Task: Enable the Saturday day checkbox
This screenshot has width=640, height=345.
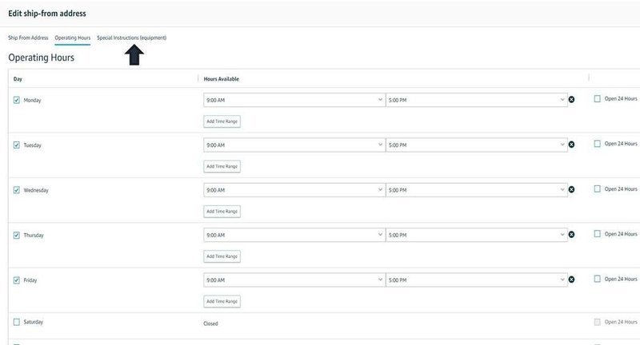Action: coord(17,322)
